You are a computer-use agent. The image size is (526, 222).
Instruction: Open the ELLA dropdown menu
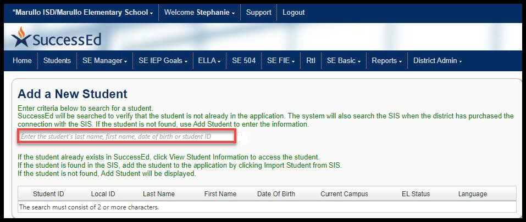pos(209,60)
